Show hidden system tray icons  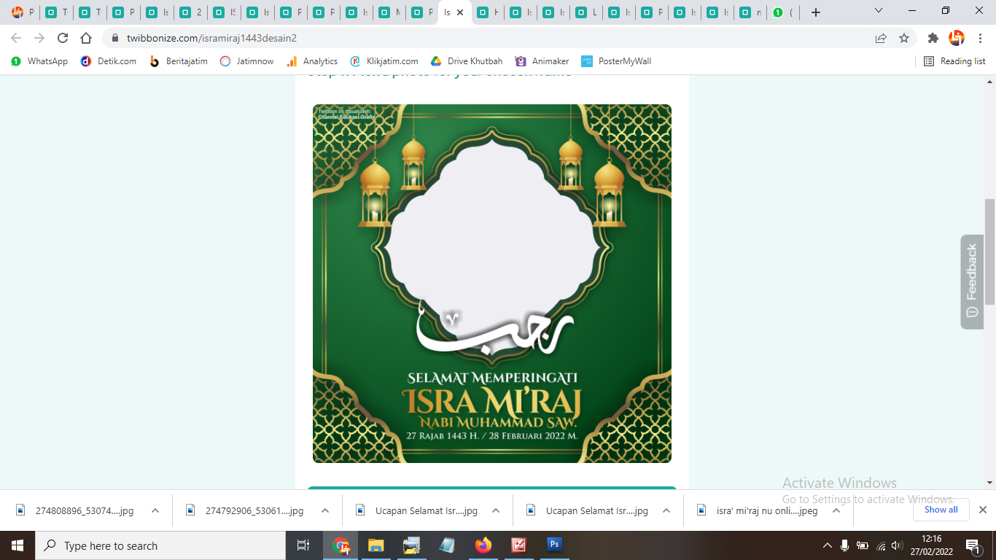(828, 545)
